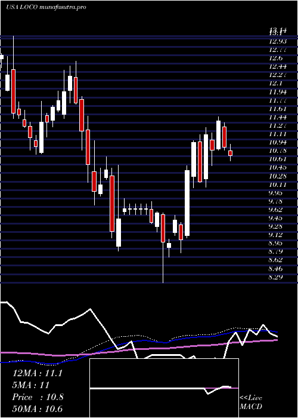This screenshot has height=418, width=298.
Task: Select the 12.27 price axis label
Action: click(278, 75)
